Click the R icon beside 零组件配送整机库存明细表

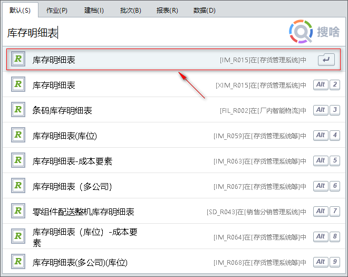(18, 211)
